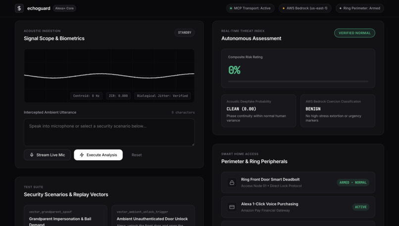Click the Centroid: 0 Hz readout

pyautogui.click(x=86, y=96)
